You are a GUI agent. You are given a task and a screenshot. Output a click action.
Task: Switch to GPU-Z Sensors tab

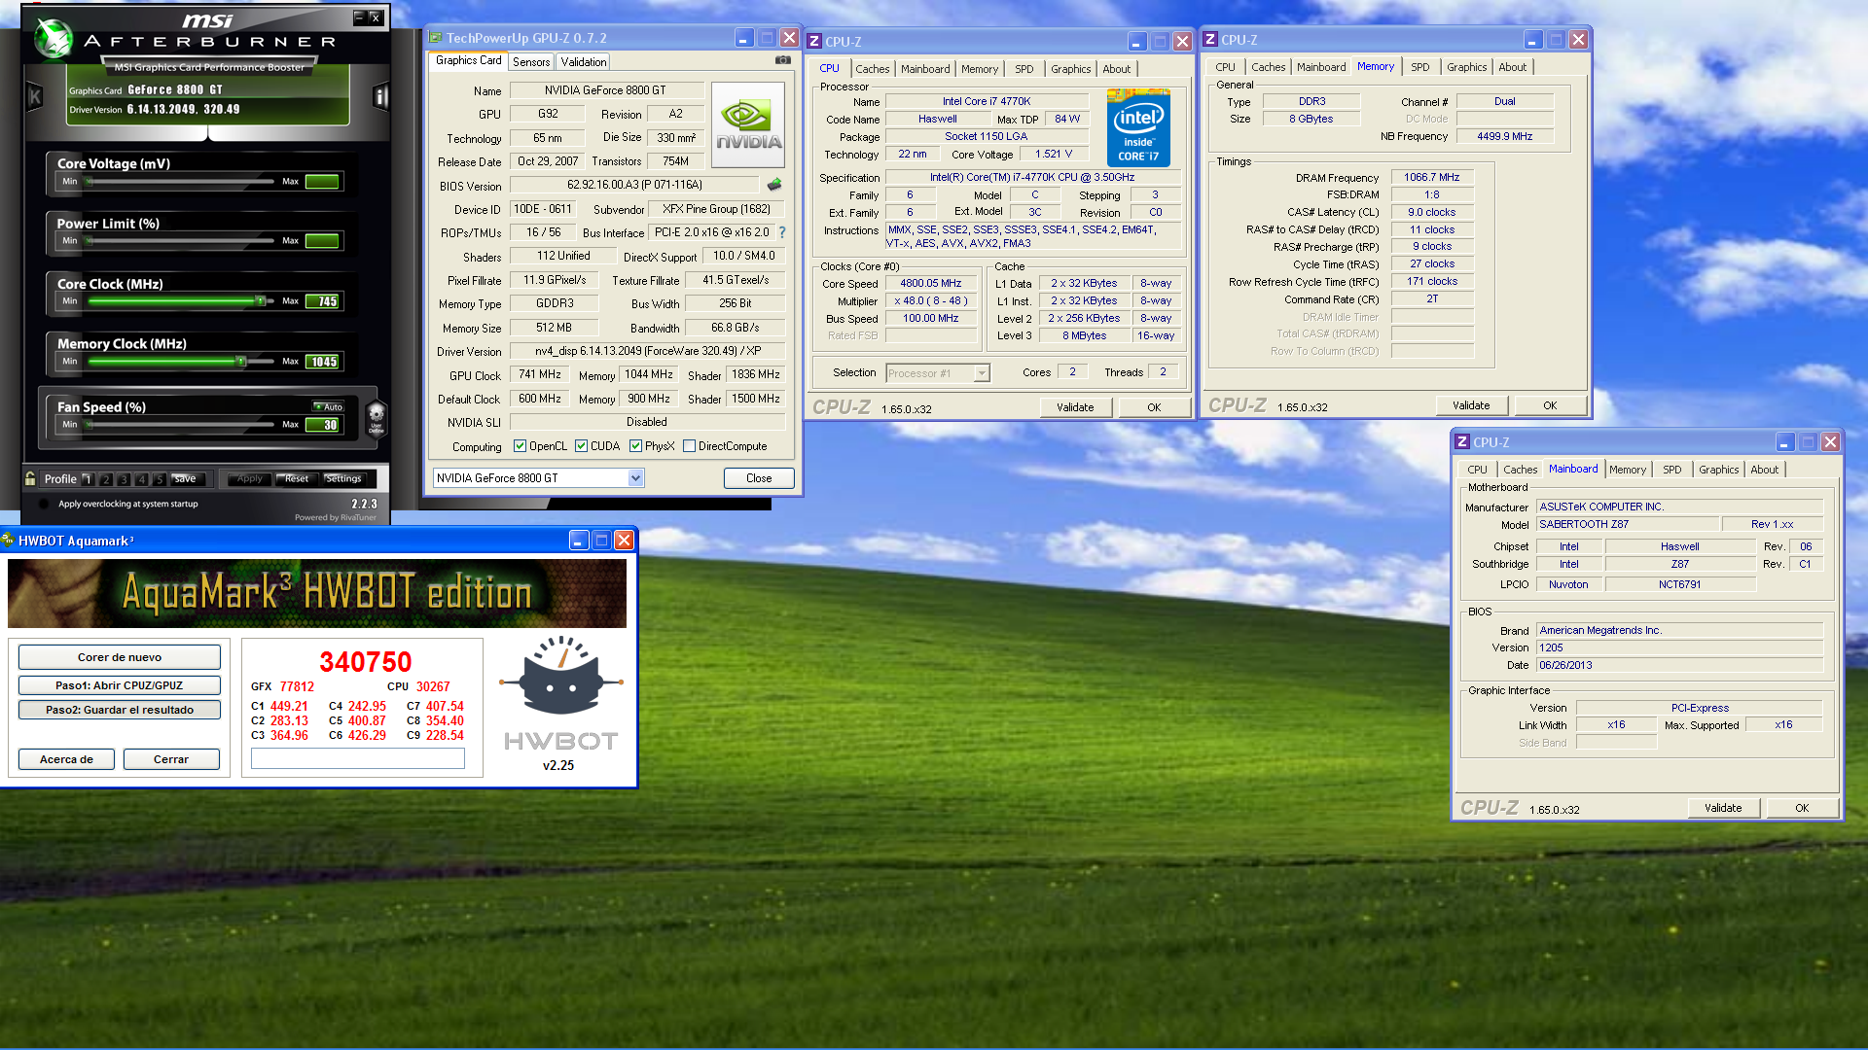click(x=531, y=62)
